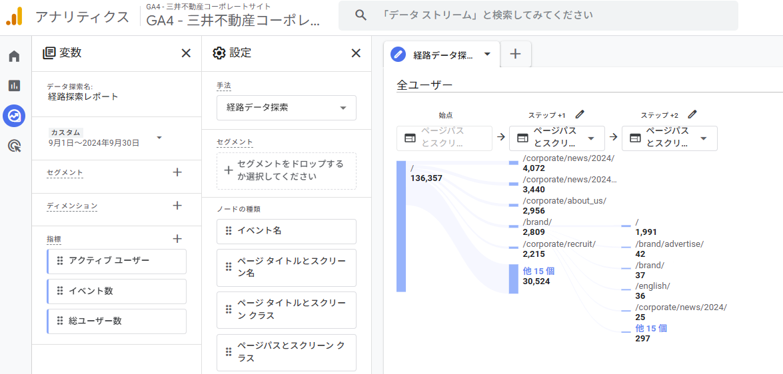Open the Advertising icon in sidebar
Image resolution: width=783 pixels, height=374 pixels.
(14, 146)
